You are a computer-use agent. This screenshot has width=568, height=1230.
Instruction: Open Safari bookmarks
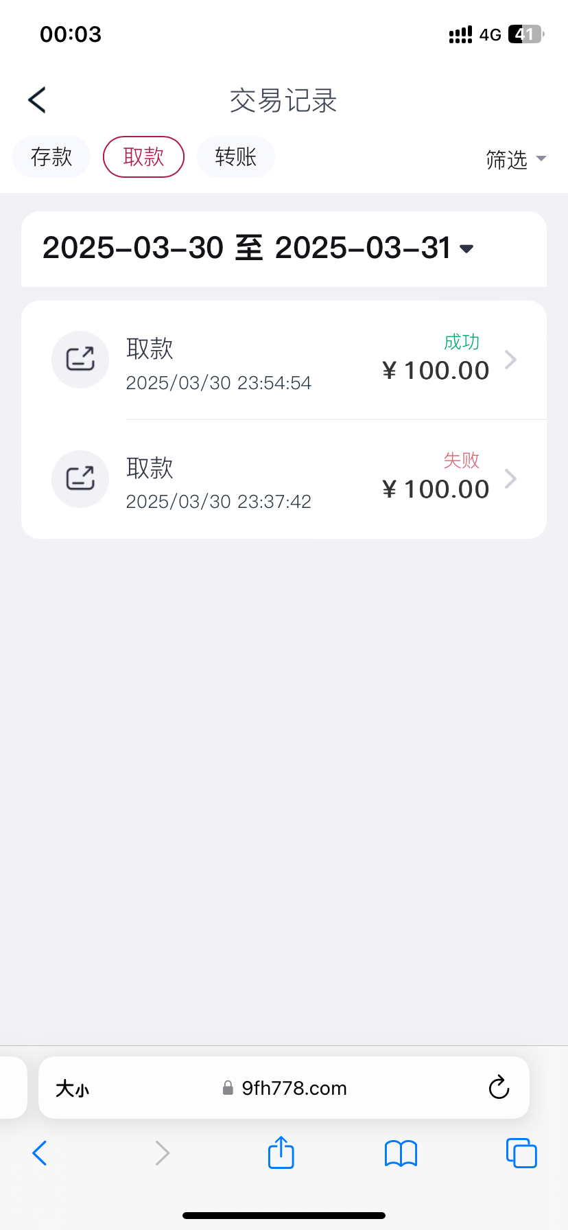pyautogui.click(x=401, y=1153)
